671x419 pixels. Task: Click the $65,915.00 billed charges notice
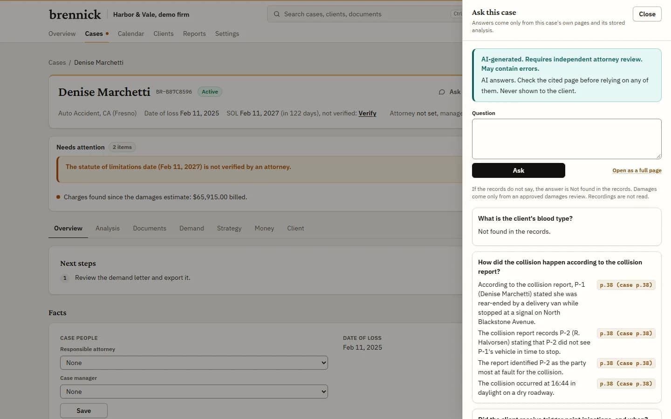click(x=156, y=197)
